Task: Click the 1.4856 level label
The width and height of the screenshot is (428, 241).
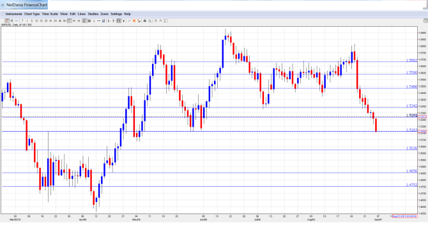Action: click(x=411, y=171)
